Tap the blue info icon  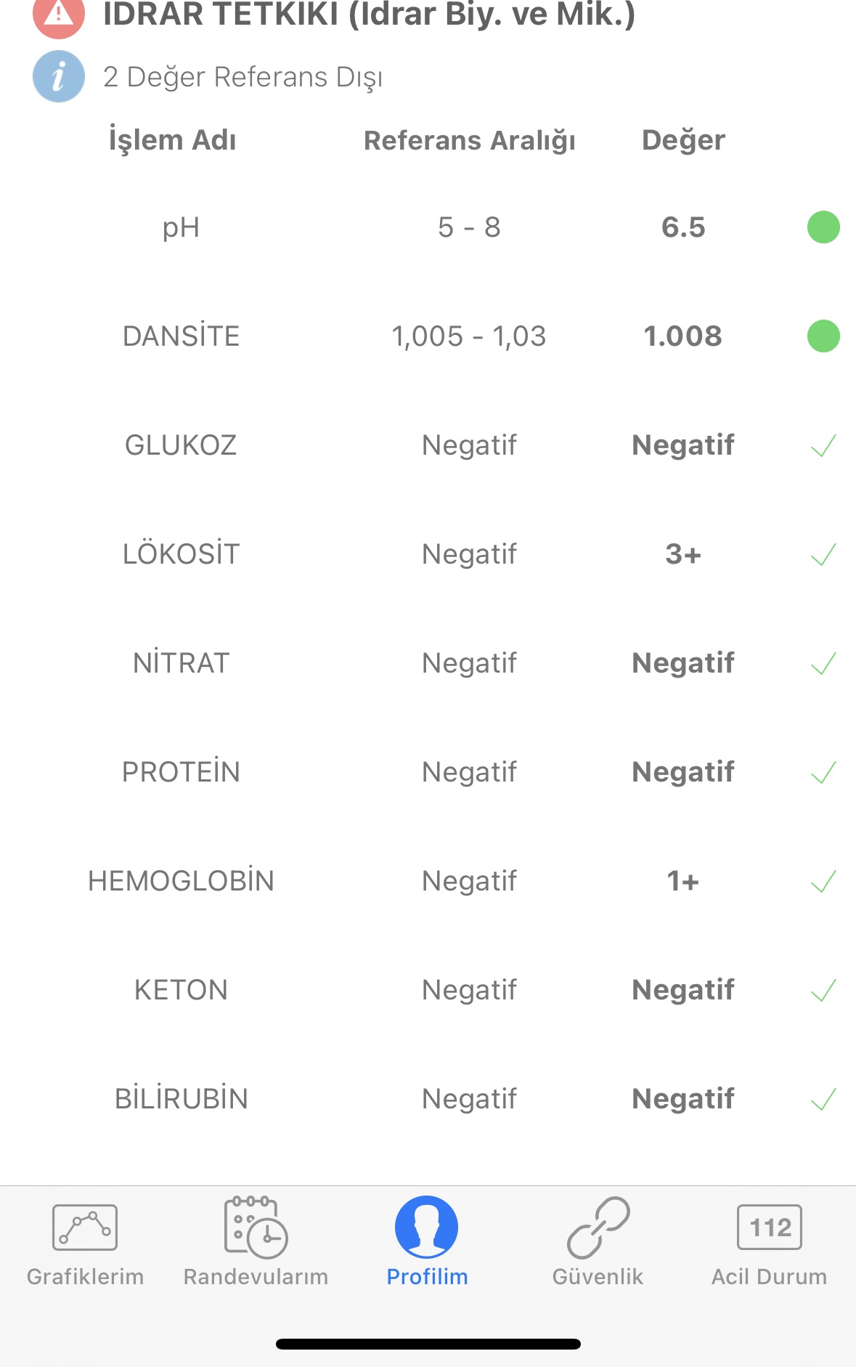point(59,76)
